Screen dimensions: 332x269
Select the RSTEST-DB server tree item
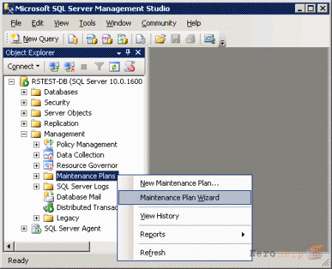87,82
